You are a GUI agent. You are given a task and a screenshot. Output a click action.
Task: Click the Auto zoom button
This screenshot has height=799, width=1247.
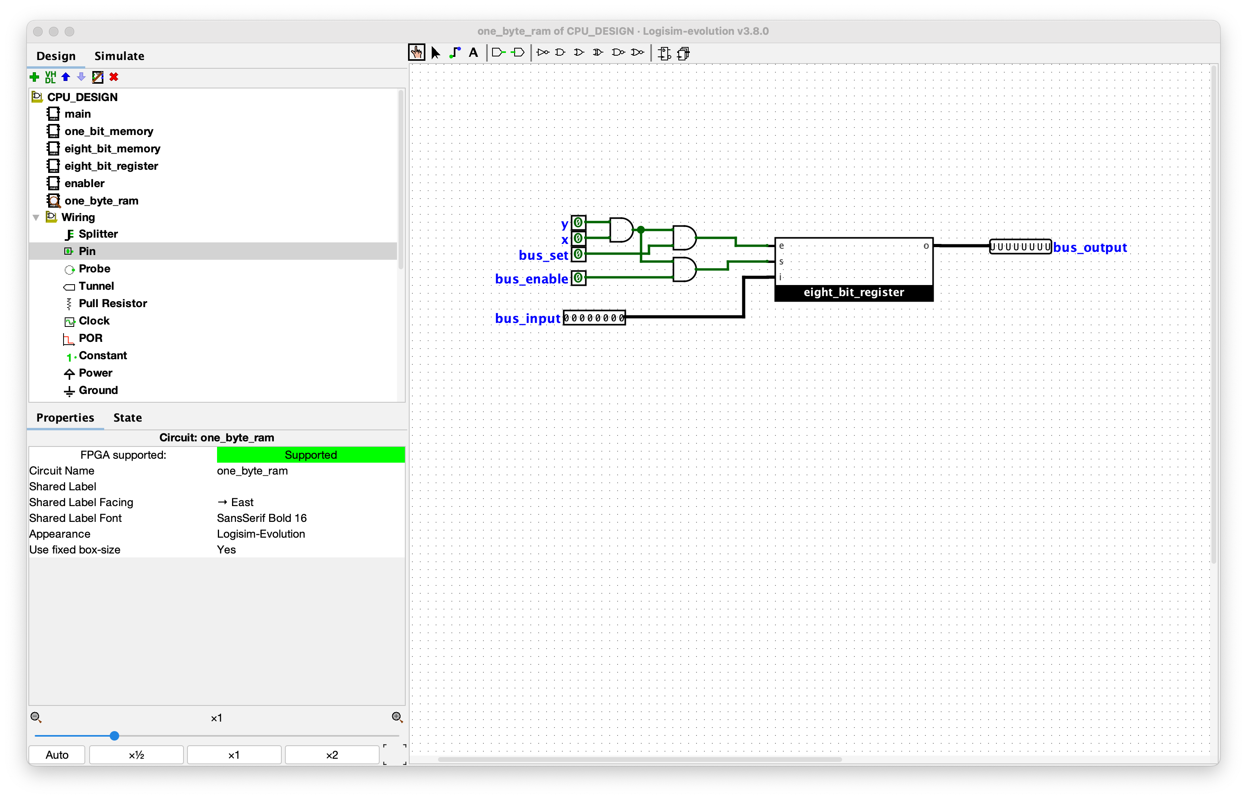click(x=57, y=755)
